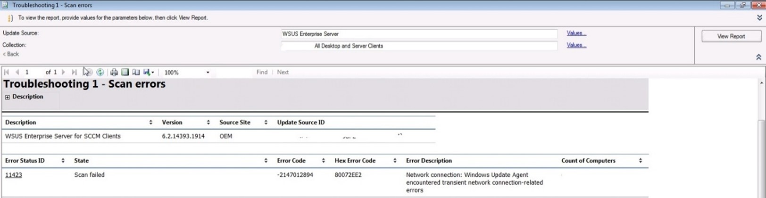Click the Find text box
The width and height of the screenshot is (766, 198).
[x=234, y=72]
